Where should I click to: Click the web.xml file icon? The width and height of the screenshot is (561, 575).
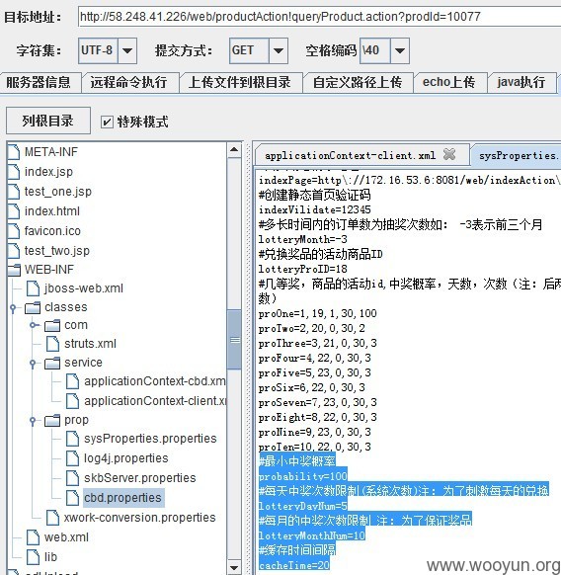coord(33,537)
